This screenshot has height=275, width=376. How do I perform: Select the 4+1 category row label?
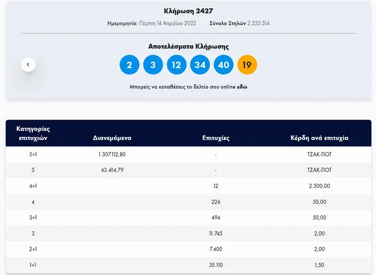point(33,186)
